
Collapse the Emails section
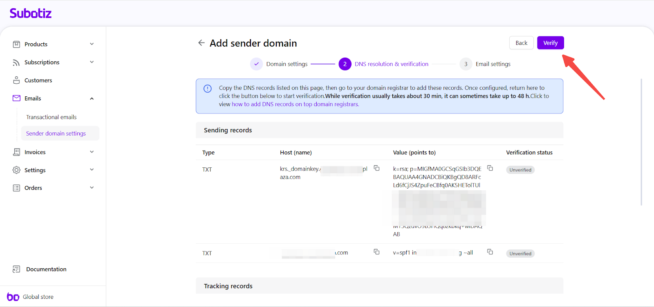[92, 98]
